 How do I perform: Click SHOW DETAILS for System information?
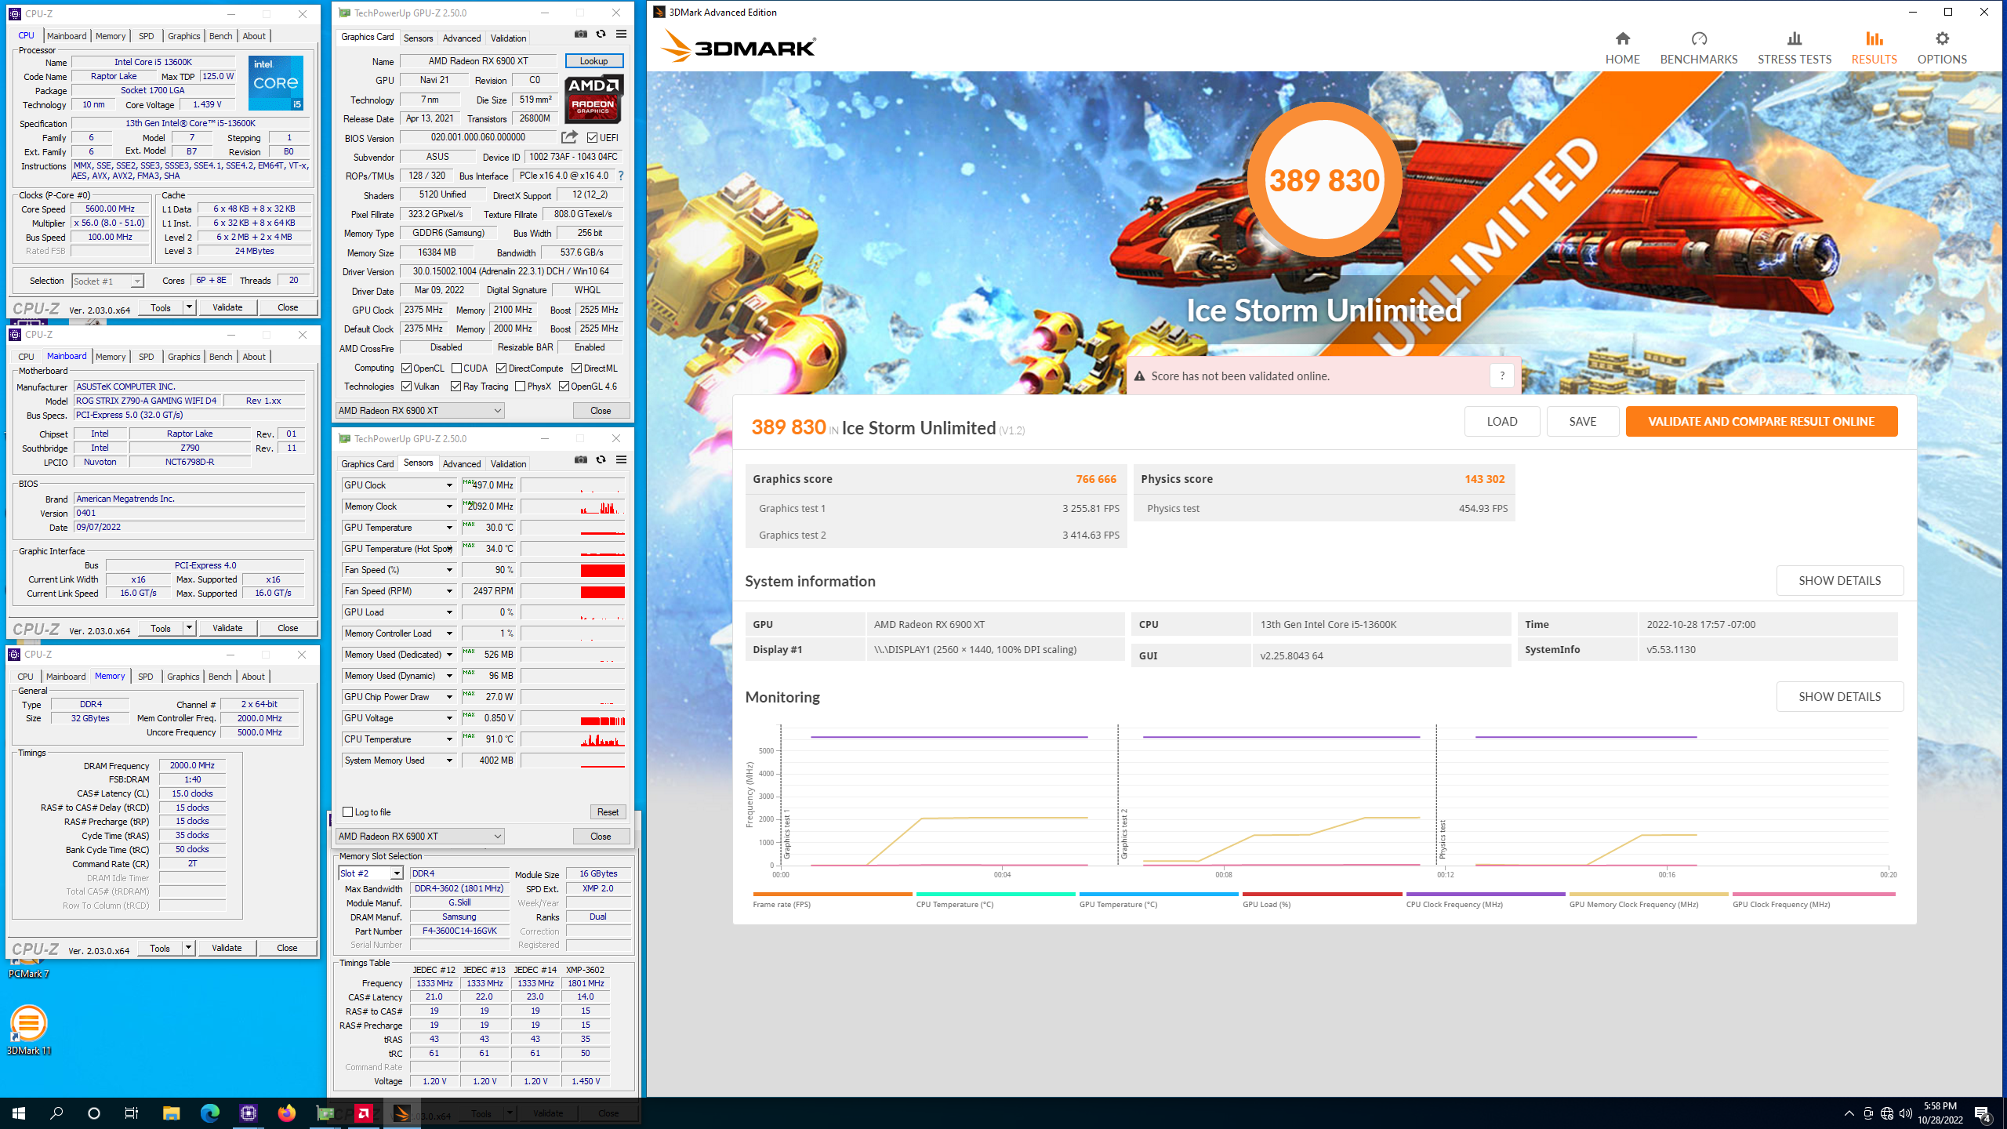pyautogui.click(x=1839, y=580)
